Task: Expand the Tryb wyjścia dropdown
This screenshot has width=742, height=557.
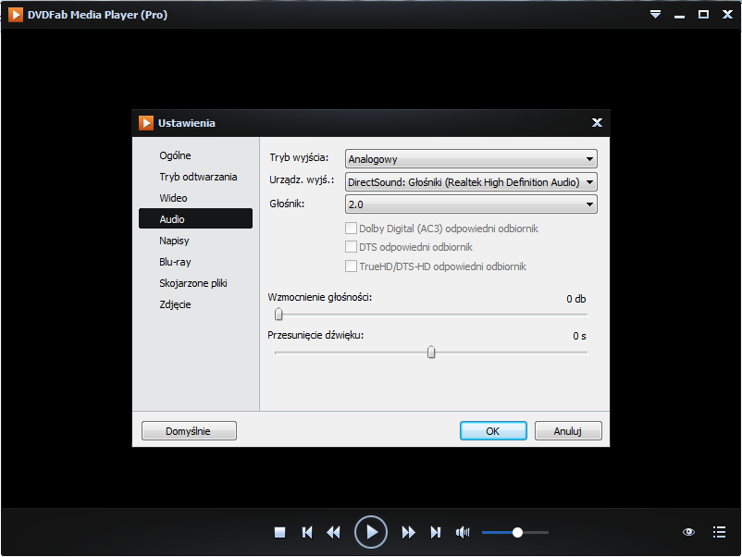Action: 471,158
